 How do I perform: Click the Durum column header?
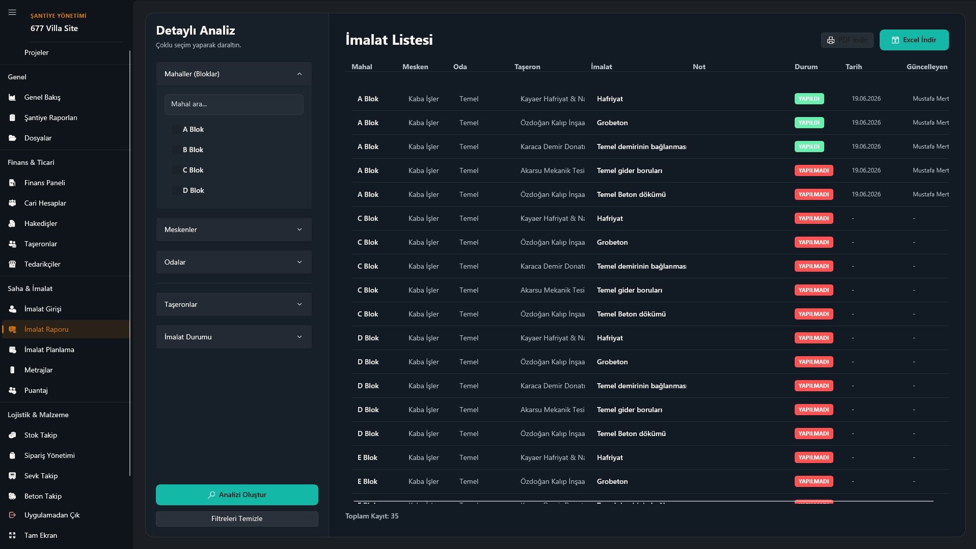point(806,67)
